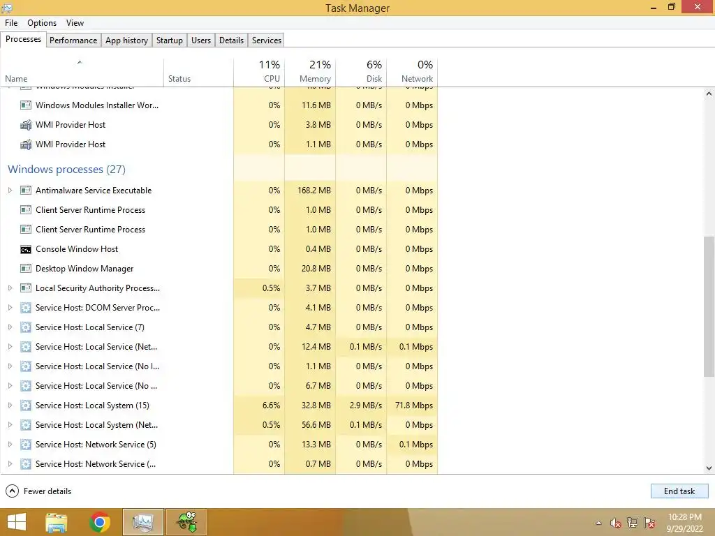The width and height of the screenshot is (715, 536).
Task: Click the muted speaker tray icon
Action: click(616, 523)
